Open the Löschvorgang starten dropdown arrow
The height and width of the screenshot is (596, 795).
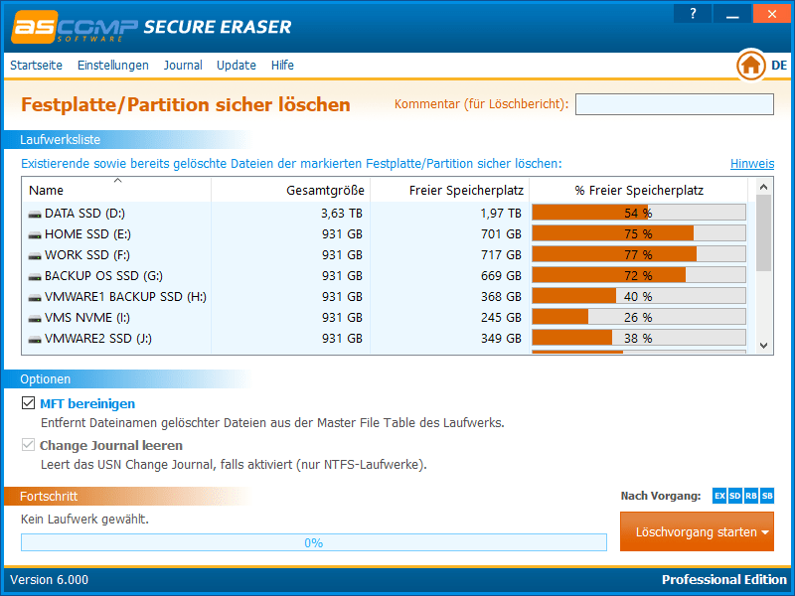coord(765,532)
